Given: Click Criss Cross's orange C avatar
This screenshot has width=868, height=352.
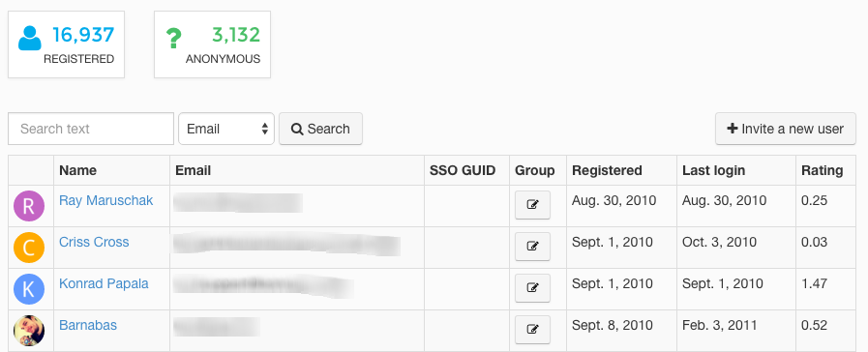Looking at the screenshot, I should 29,248.
